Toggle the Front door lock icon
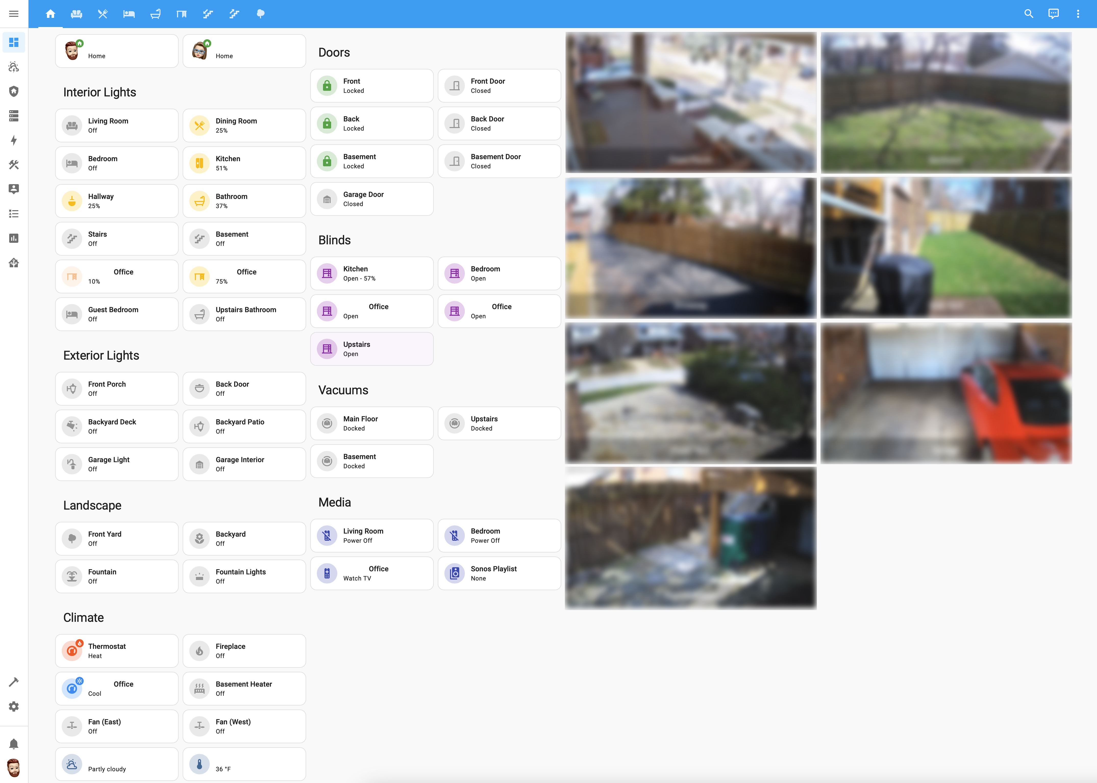This screenshot has width=1097, height=783. click(x=327, y=86)
